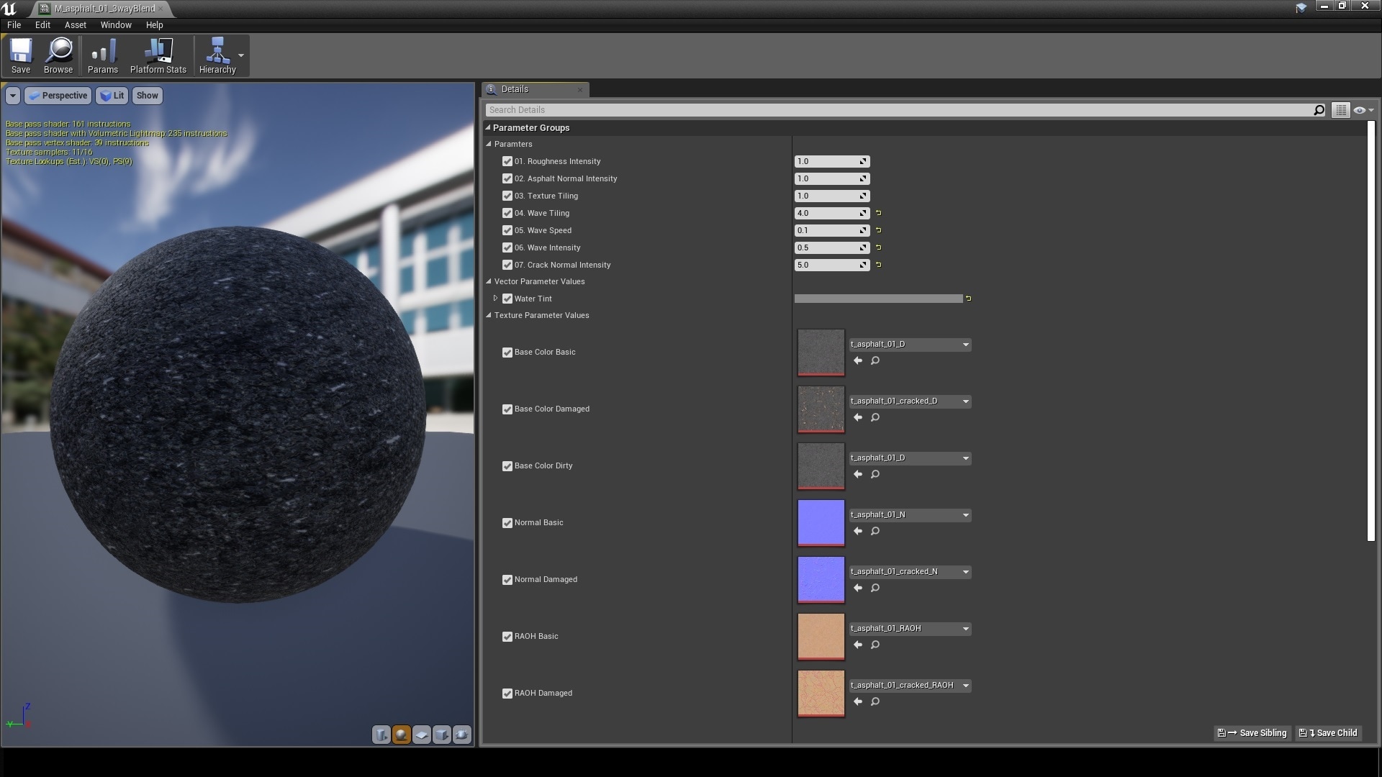Screen dimensions: 1382x777
Task: Enable the 02. Asphalt Normal Intensity parameter checkbox
Action: 507,178
